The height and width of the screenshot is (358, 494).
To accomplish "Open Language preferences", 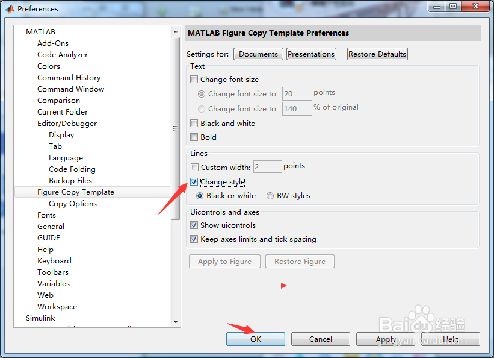I will coord(66,158).
